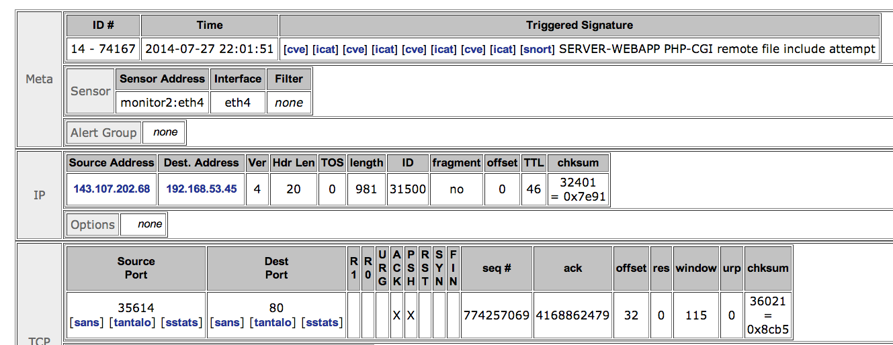Click the seq # value 774257069
This screenshot has height=345, width=893.
click(497, 315)
